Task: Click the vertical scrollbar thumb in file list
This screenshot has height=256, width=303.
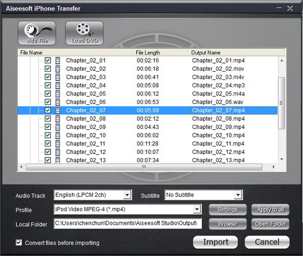Action: click(281, 103)
